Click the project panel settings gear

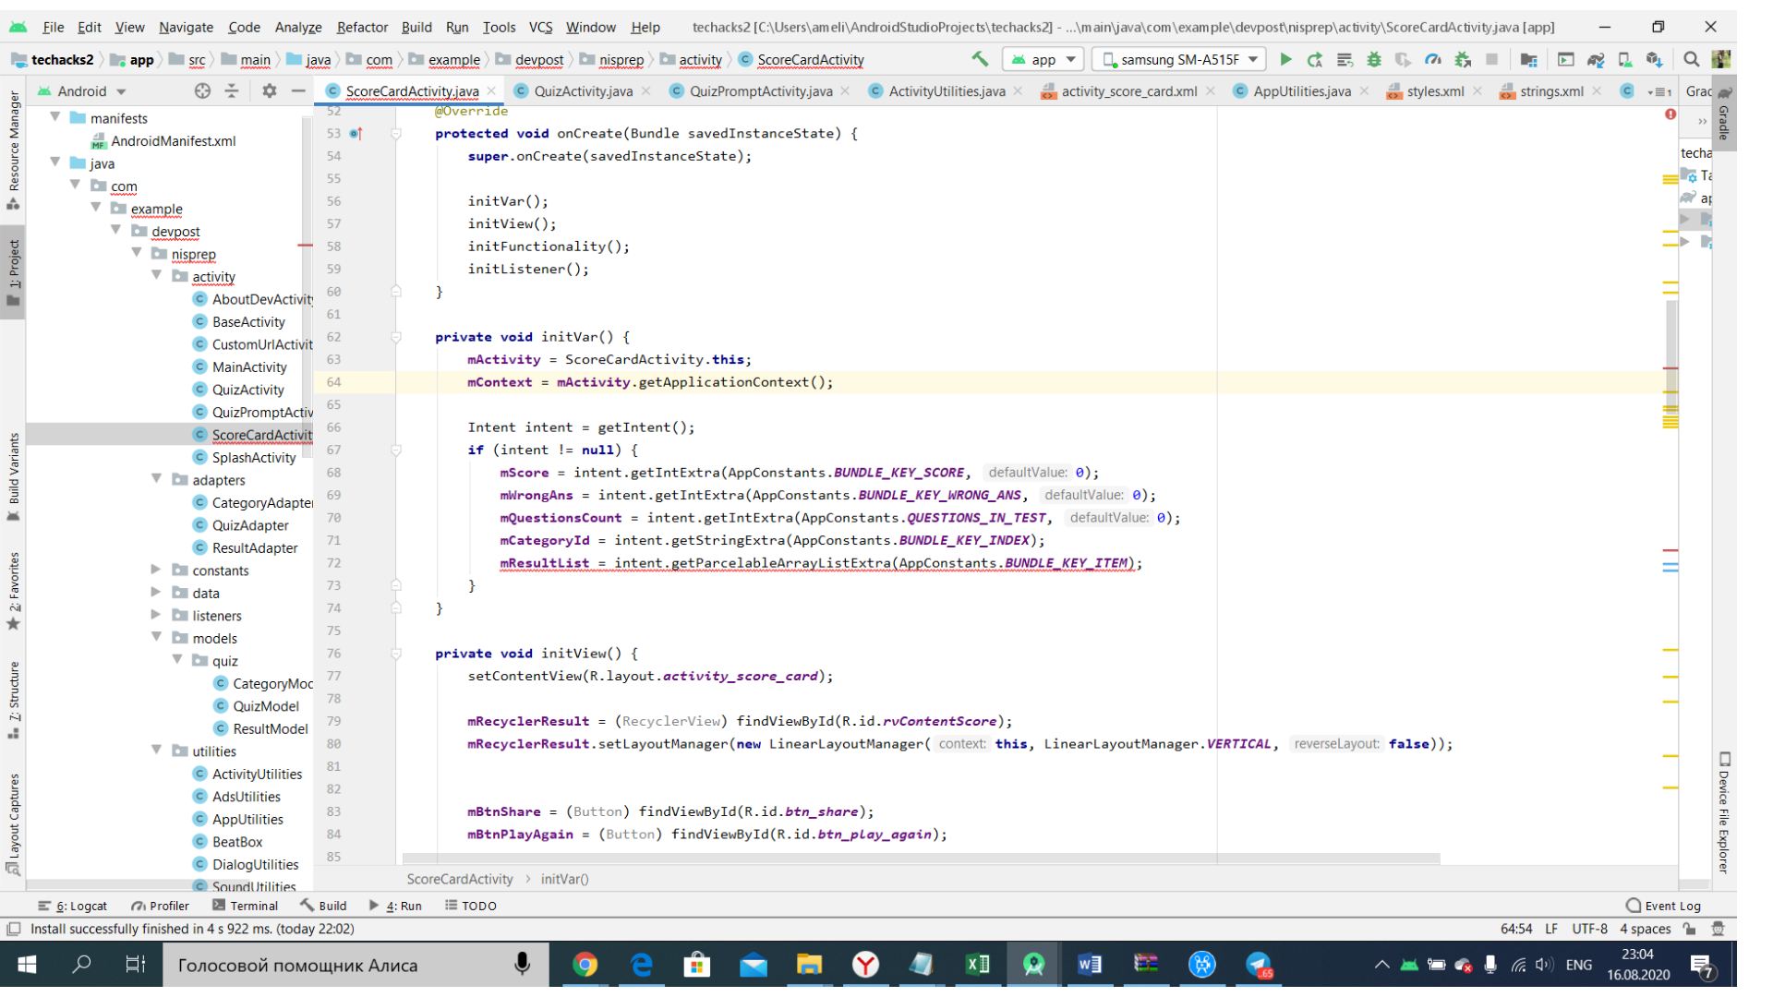[269, 90]
